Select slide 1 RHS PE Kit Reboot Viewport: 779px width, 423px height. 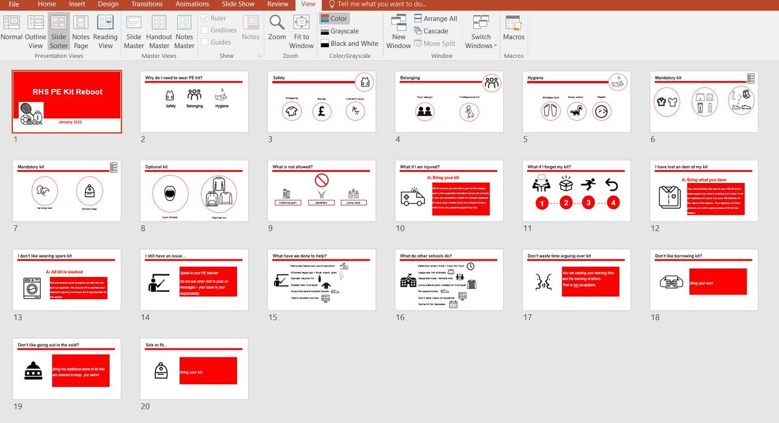[x=67, y=101]
